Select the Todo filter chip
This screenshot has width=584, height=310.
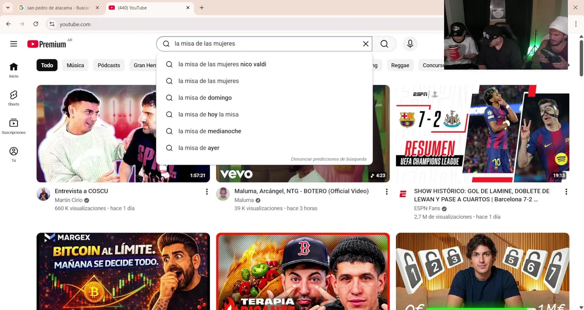click(x=47, y=65)
